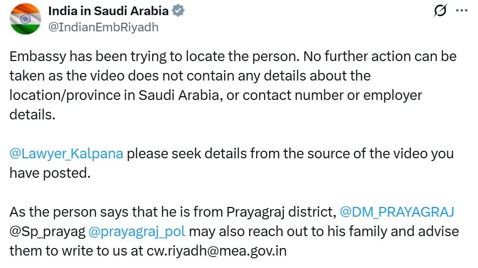The image size is (478, 268).
Task: Click the phrase "Prayagraj district" in the post
Action: [x=283, y=212]
